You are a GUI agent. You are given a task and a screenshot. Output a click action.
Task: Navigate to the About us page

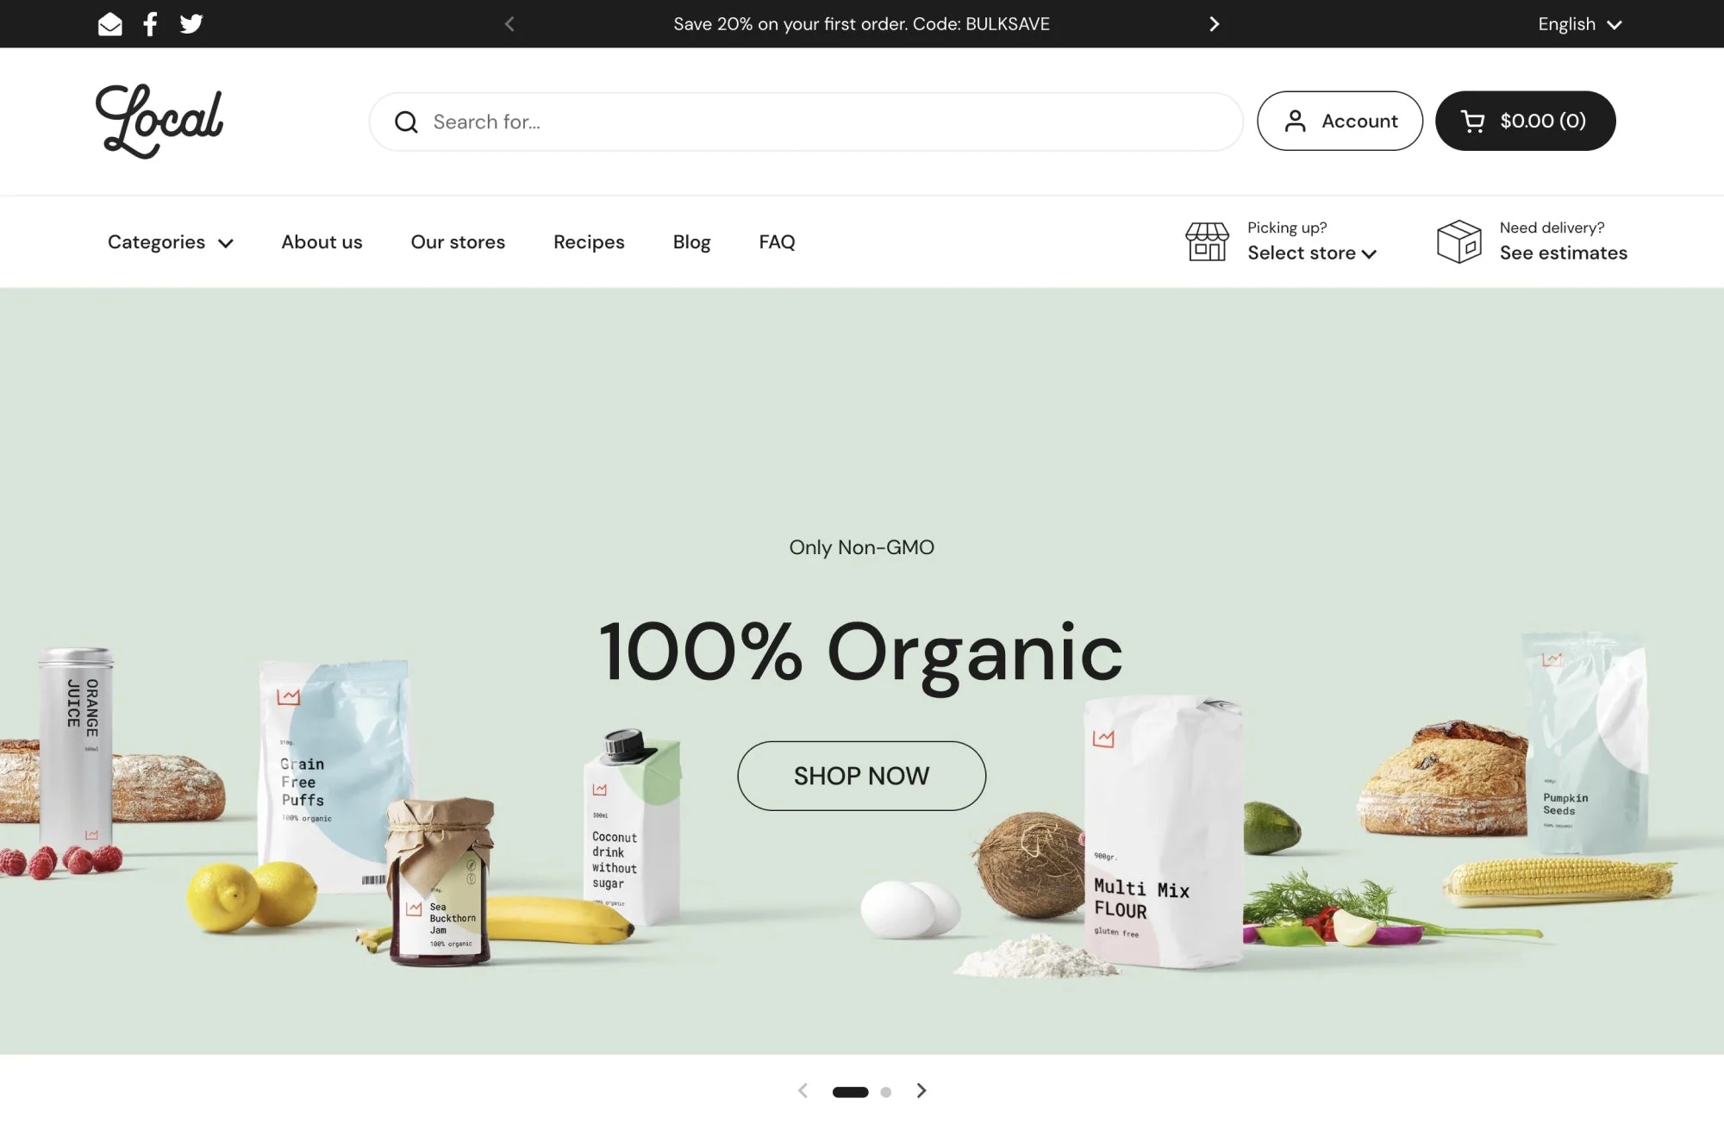coord(322,240)
